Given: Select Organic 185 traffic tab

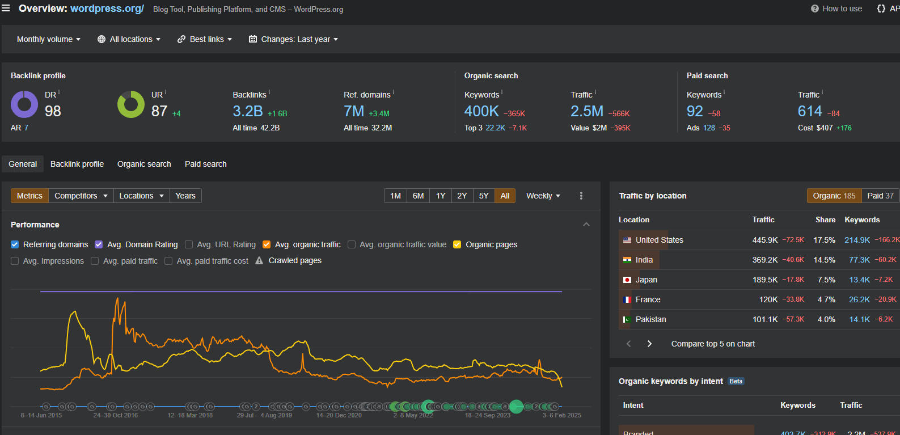Looking at the screenshot, I should click(834, 196).
